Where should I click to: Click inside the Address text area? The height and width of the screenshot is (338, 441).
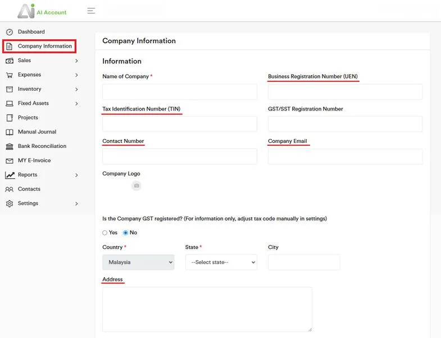207,309
